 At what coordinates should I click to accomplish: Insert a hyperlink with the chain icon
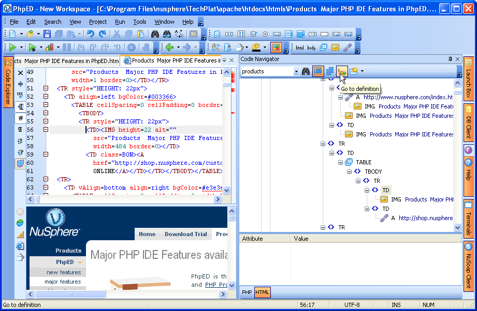click(x=347, y=48)
